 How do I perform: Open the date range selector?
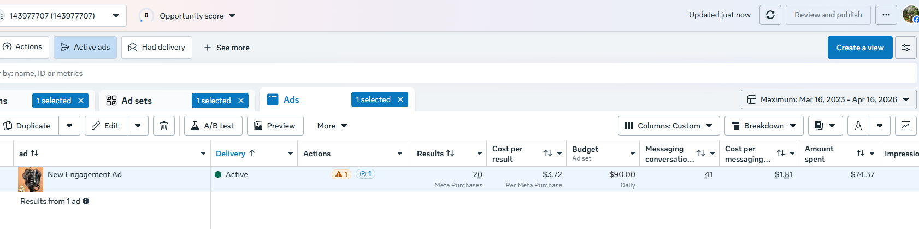[828, 99]
